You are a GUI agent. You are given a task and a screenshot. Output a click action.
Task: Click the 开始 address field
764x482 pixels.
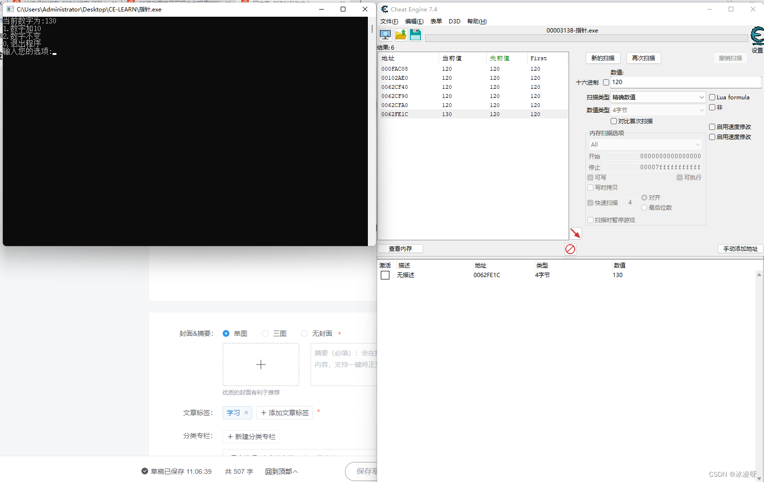[653, 156]
